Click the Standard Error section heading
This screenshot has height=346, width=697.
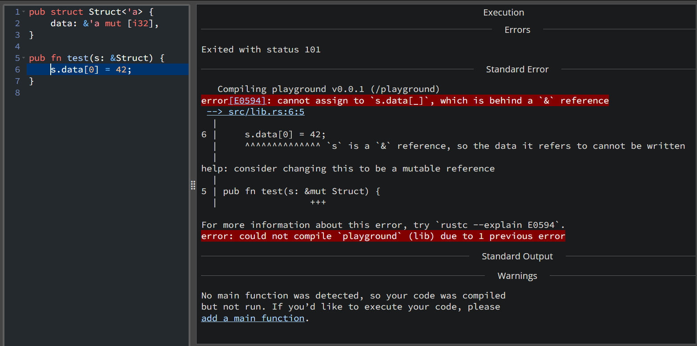517,69
